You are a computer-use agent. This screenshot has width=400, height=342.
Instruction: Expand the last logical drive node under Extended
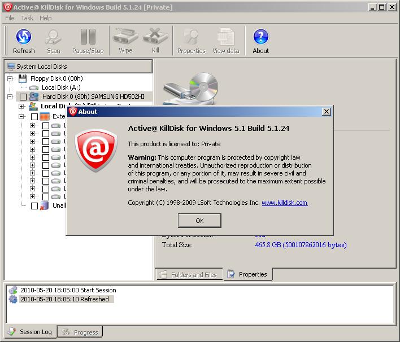(x=32, y=196)
